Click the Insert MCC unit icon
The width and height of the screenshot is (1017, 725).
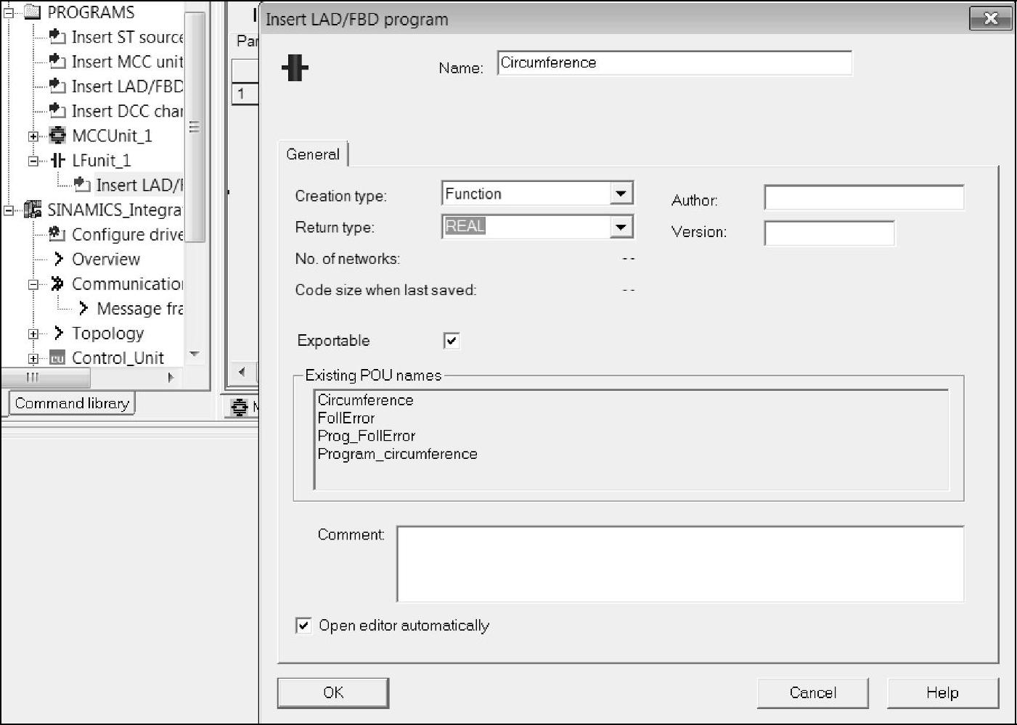click(57, 61)
